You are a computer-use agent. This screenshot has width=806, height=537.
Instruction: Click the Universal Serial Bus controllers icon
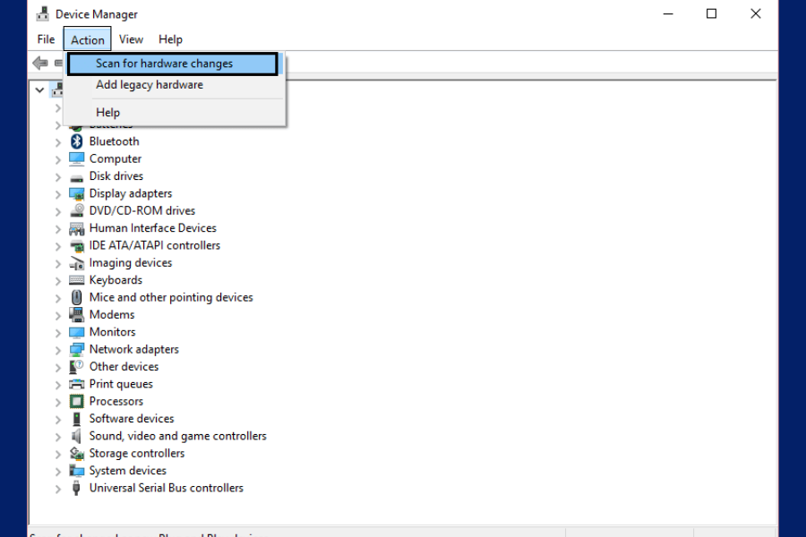(76, 488)
